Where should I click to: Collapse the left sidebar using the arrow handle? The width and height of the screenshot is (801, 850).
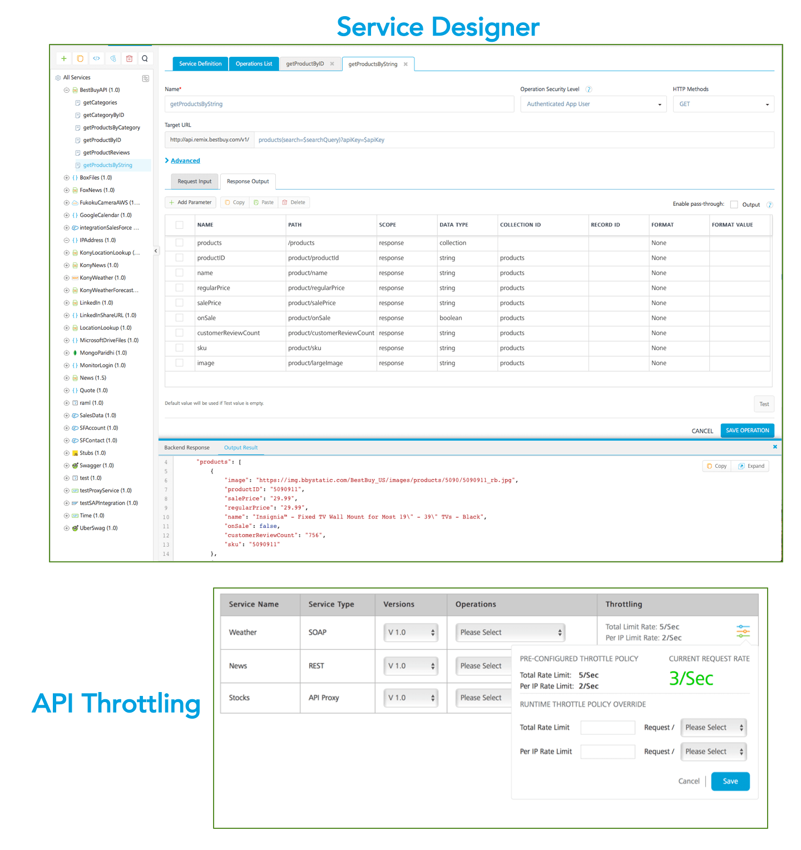pos(156,251)
